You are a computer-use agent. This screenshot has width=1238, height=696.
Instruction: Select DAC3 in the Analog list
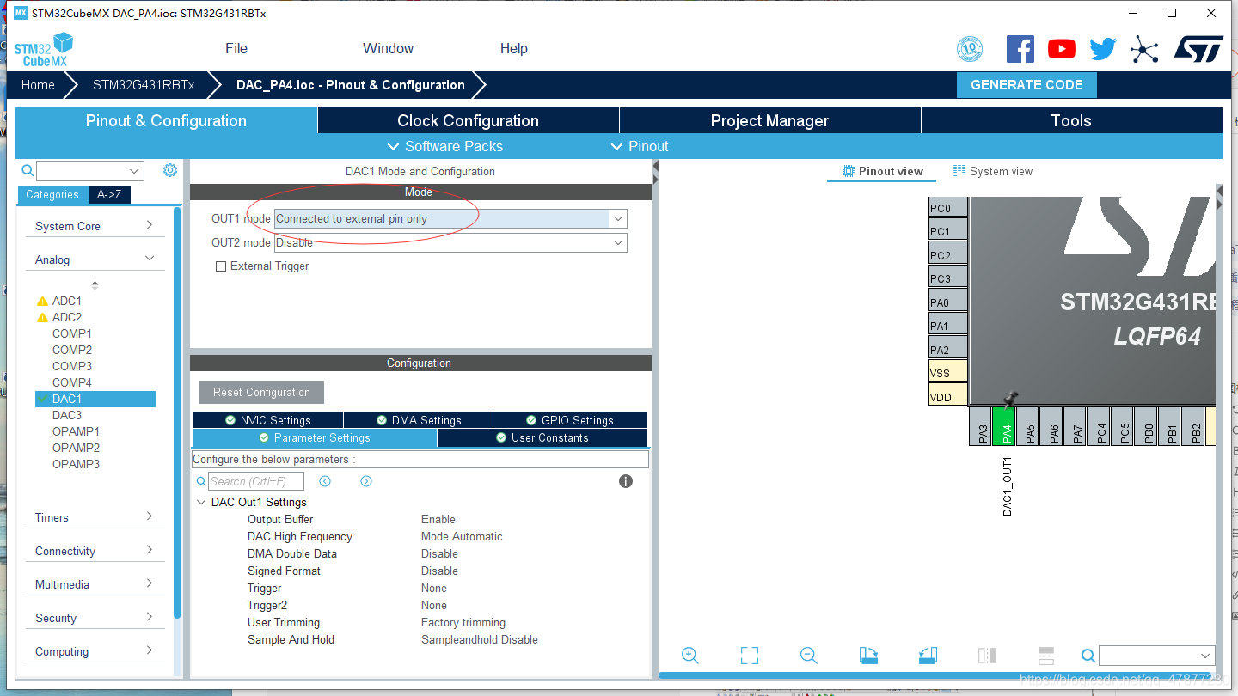coord(67,415)
